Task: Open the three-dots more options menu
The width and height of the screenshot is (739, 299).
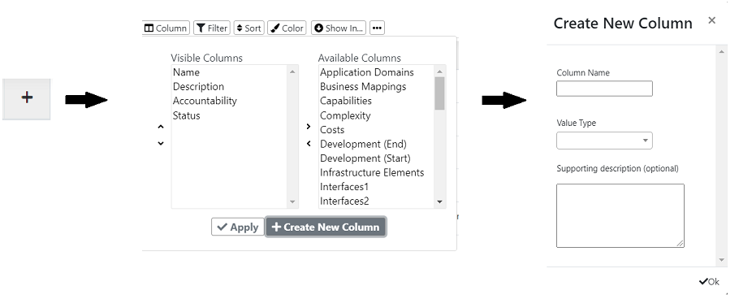Action: tap(377, 28)
